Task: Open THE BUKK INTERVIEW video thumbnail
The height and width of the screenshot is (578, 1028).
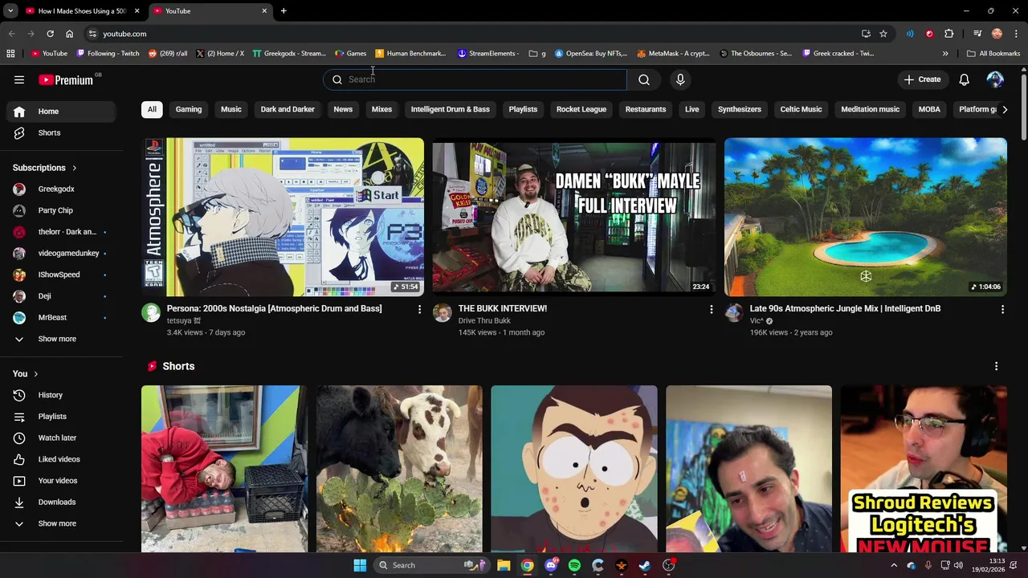Action: (x=574, y=218)
